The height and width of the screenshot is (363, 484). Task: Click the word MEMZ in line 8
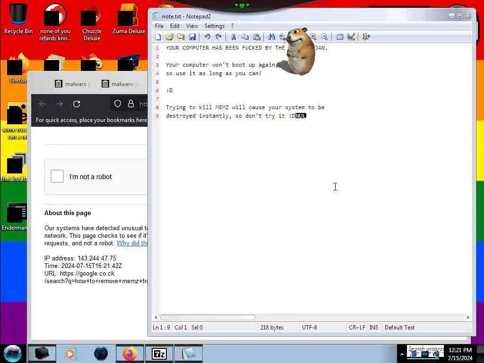[222, 107]
